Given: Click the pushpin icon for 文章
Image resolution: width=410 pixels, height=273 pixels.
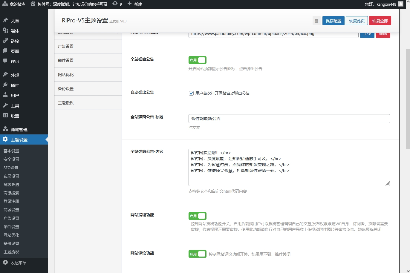Looking at the screenshot, I should 5,21.
